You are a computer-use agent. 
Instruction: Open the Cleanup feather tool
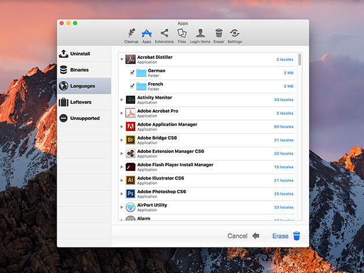coord(131,36)
